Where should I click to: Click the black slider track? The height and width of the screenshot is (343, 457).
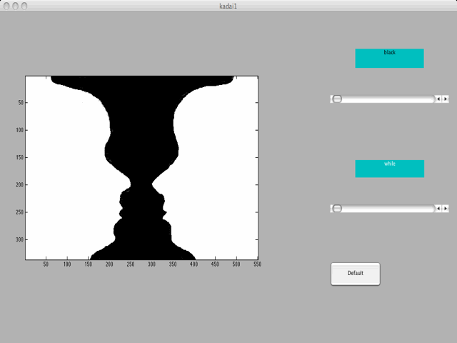click(x=383, y=99)
